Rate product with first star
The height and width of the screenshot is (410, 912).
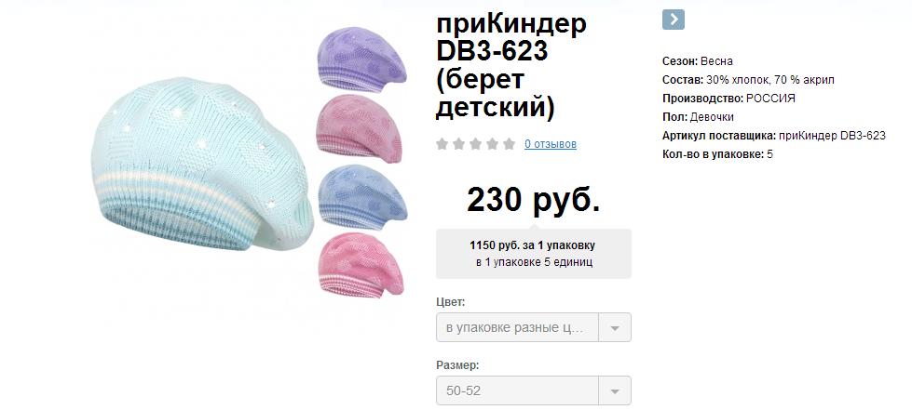(x=442, y=144)
